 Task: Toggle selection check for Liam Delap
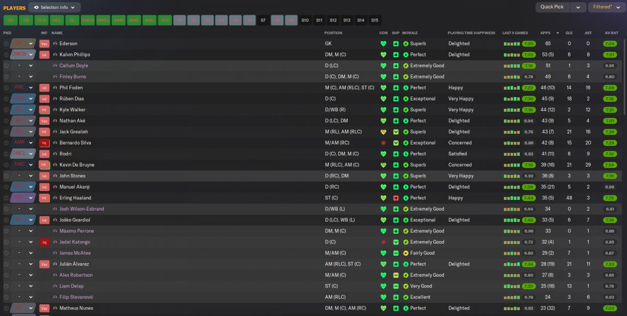coord(6,286)
